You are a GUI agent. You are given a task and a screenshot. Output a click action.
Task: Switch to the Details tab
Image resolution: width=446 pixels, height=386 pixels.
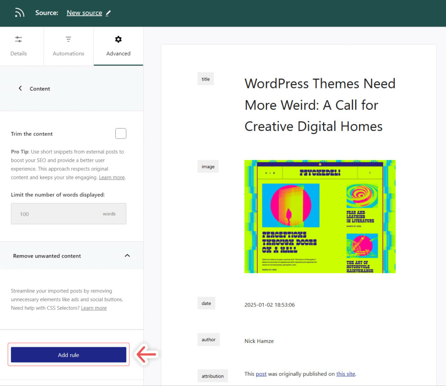18,46
